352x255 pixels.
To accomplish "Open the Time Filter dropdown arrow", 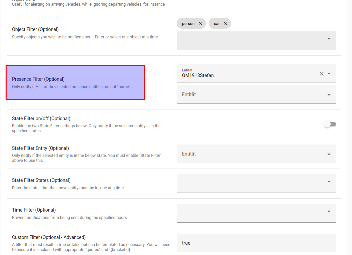I will tap(329, 212).
